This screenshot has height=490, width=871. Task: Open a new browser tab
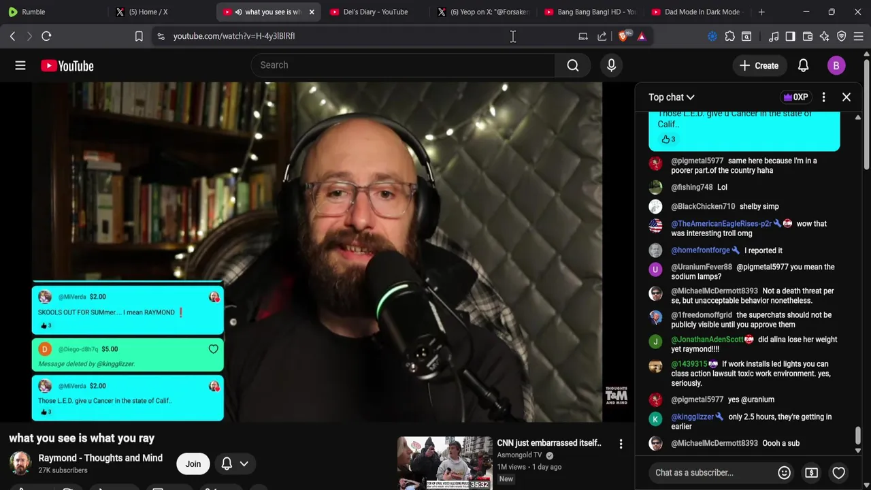click(x=761, y=12)
